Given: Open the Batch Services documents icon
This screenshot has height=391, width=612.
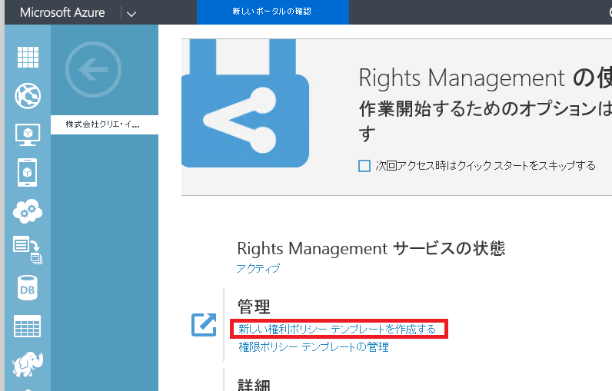Looking at the screenshot, I should click(28, 250).
